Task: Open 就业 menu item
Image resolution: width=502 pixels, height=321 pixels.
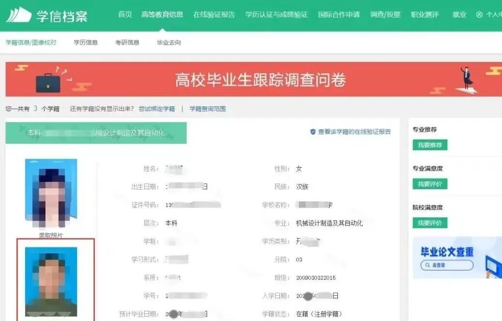Action: point(459,15)
